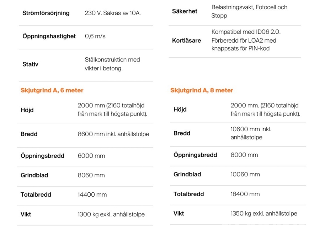320x240 pixels.
Task: Click the orange "Skjutgrind A, 6 meter" heading
Action: (52, 90)
